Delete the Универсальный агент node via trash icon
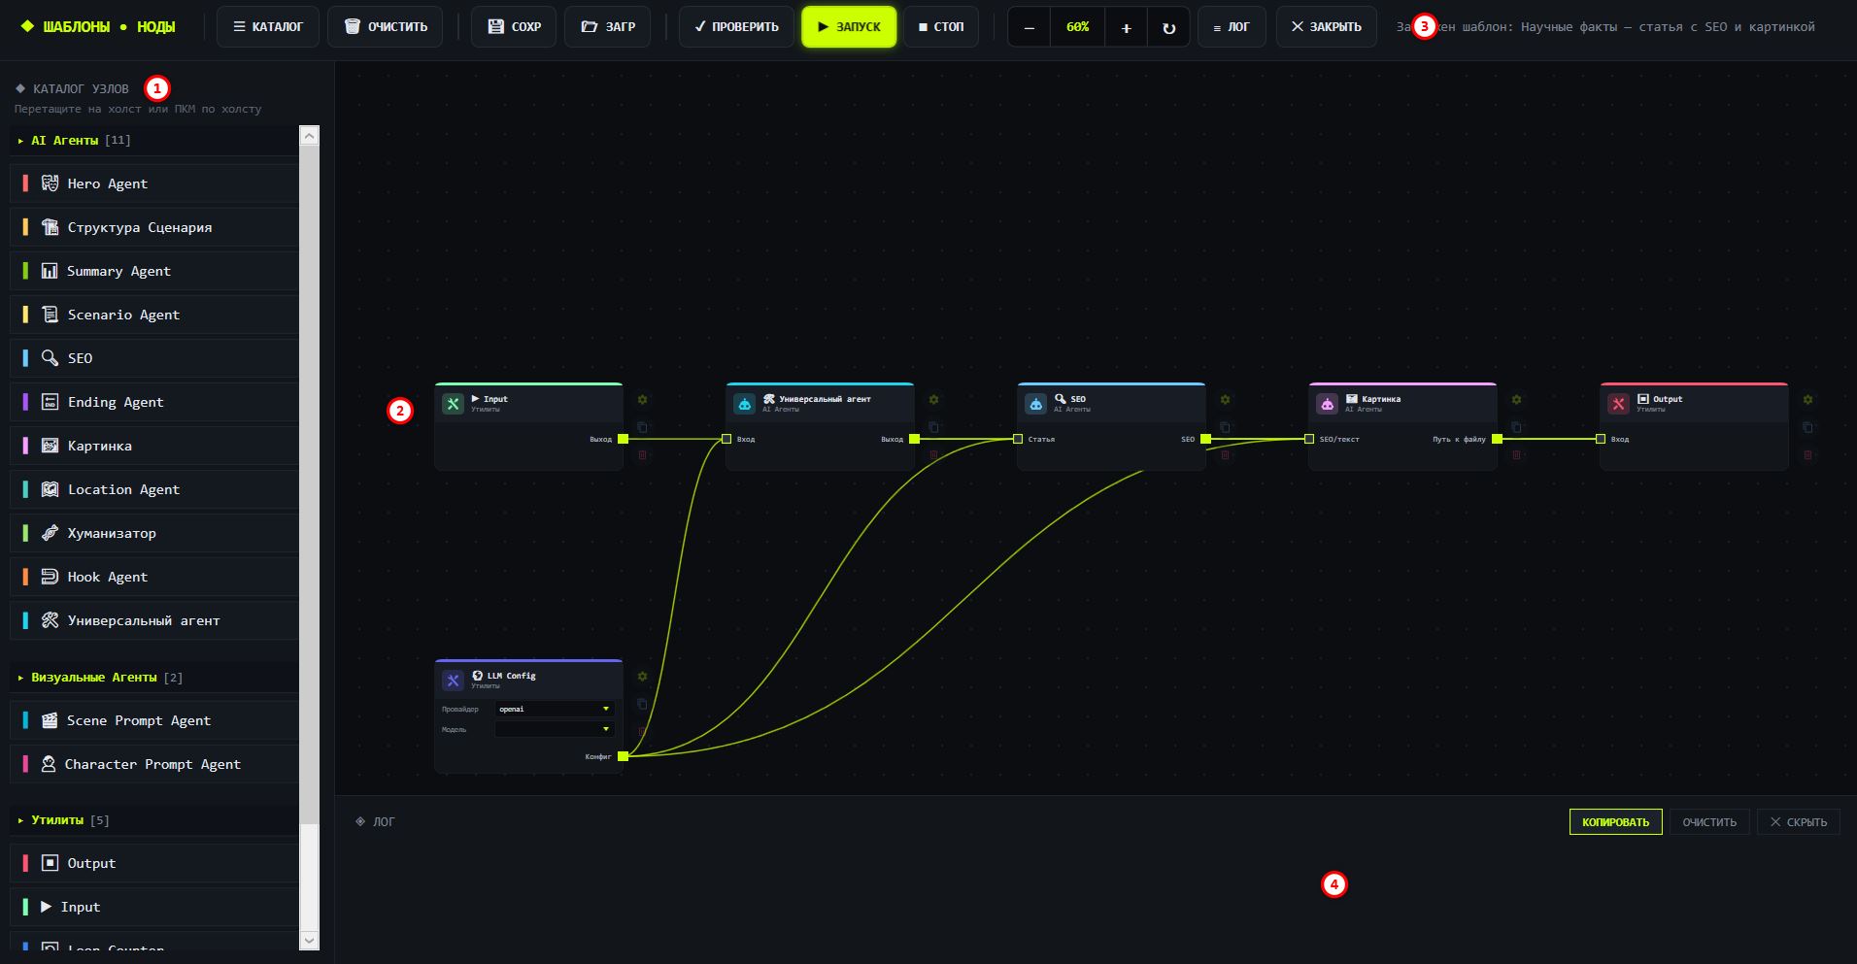 [x=933, y=454]
